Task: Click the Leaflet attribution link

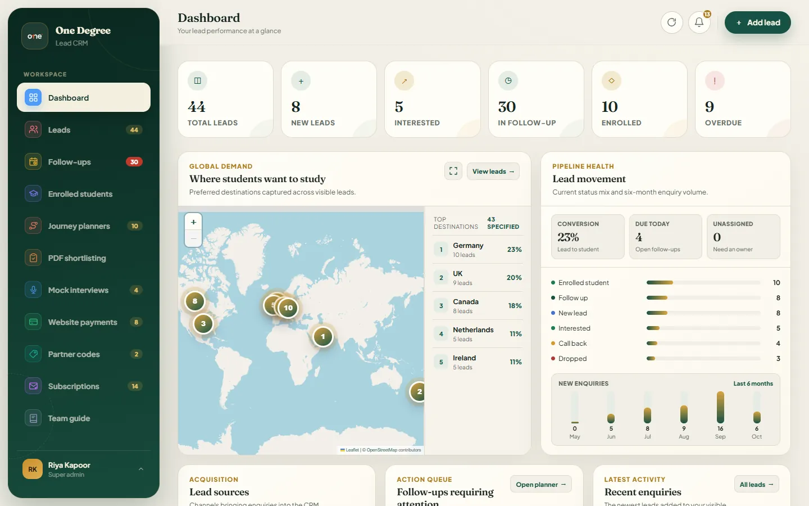Action: click(350, 450)
